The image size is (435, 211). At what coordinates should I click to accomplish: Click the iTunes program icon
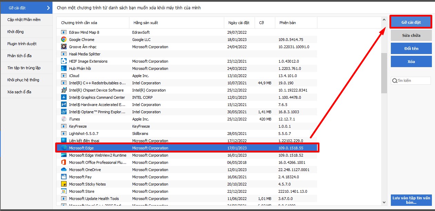63,119
